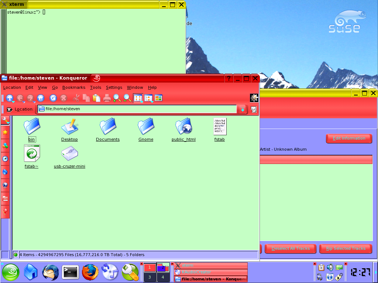The height and width of the screenshot is (283, 378).
Task: Reload the current Konqueror location
Action: pos(53,98)
